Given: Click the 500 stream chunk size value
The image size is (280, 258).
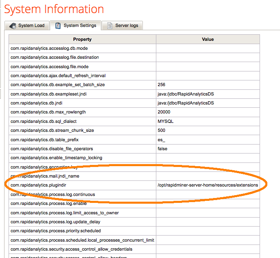Looking at the screenshot, I should click(161, 131).
